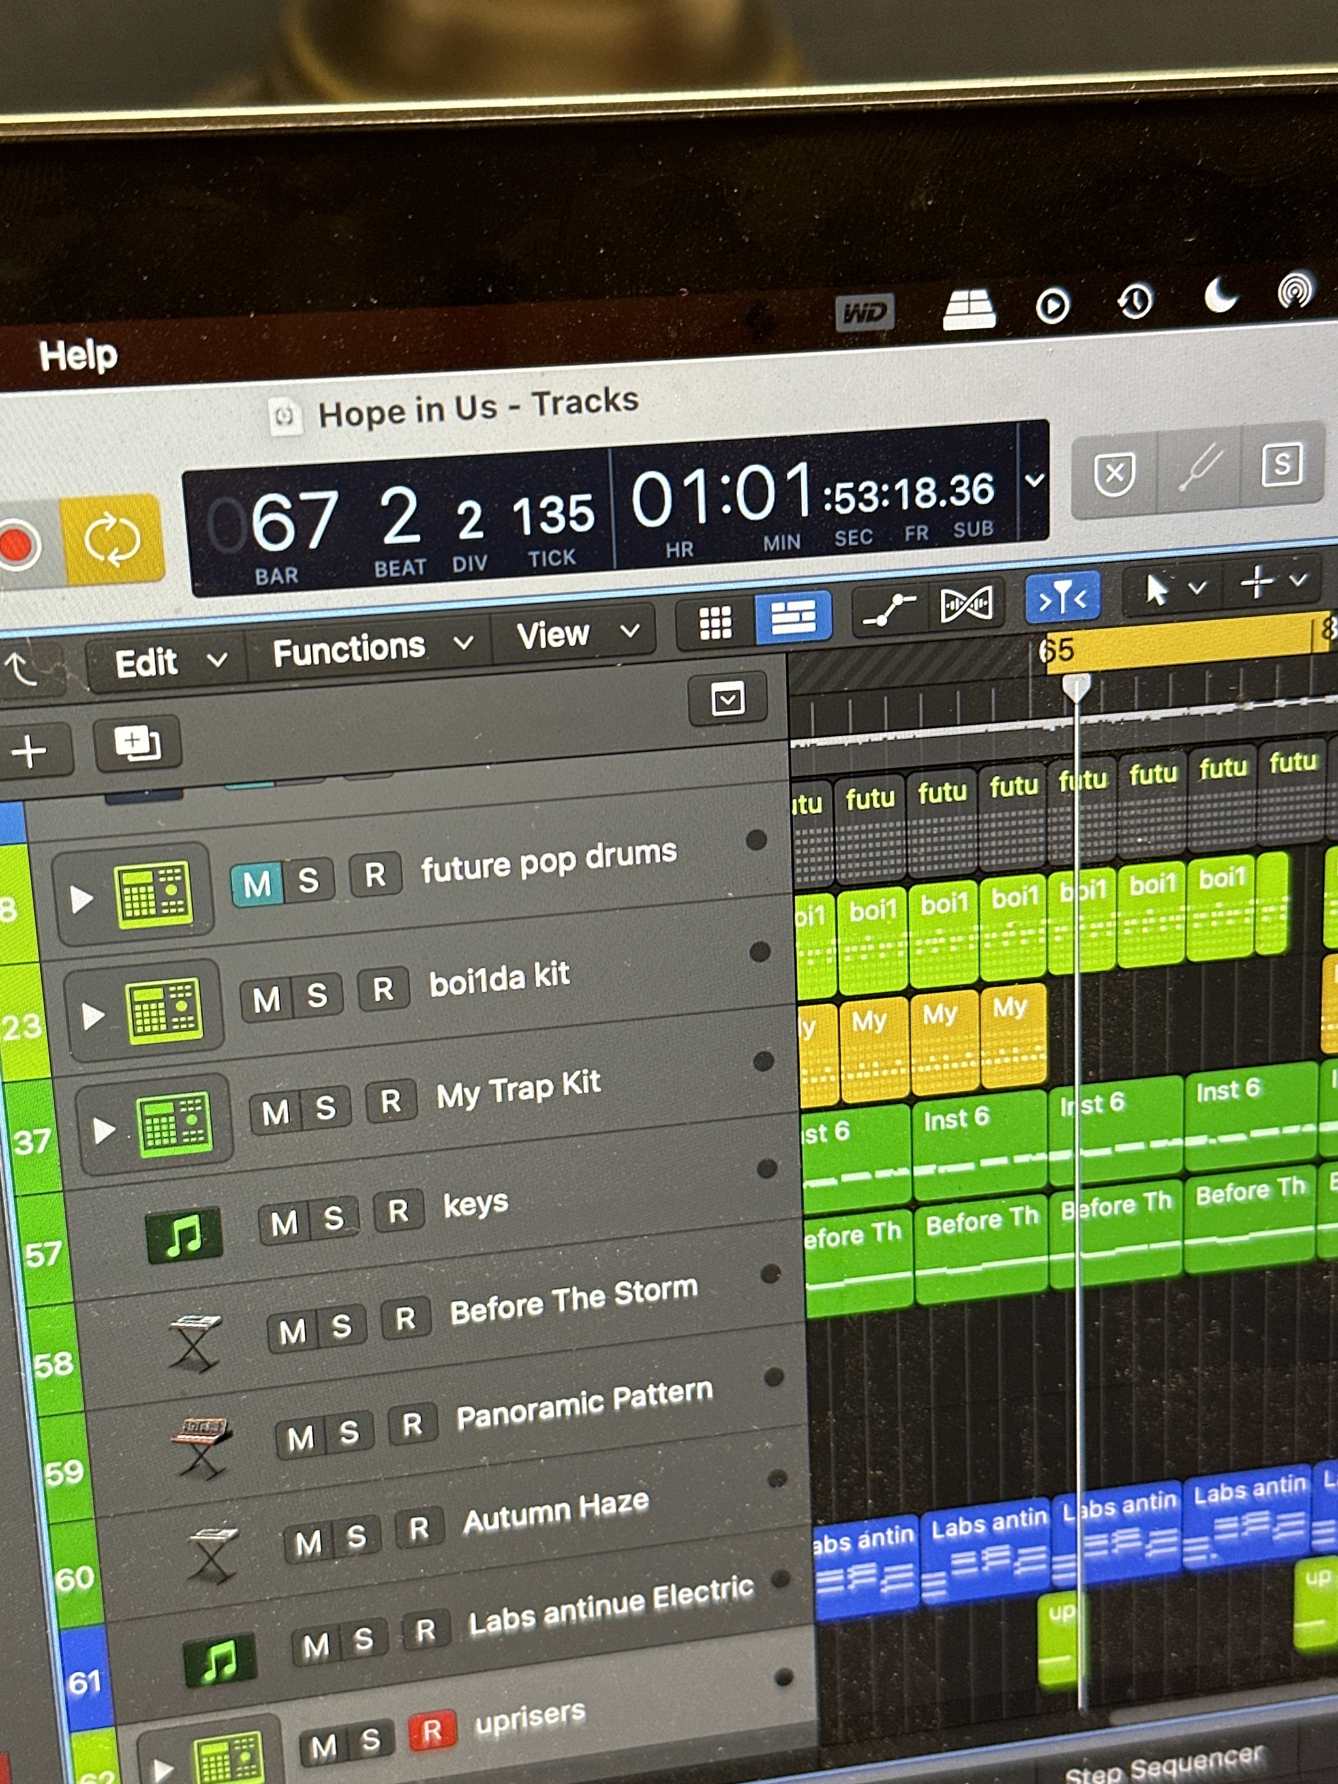
Task: Switch to grid view icon
Action: click(x=715, y=623)
